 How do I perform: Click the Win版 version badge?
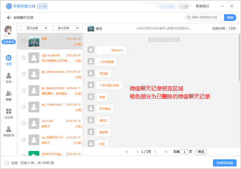click(43, 6)
